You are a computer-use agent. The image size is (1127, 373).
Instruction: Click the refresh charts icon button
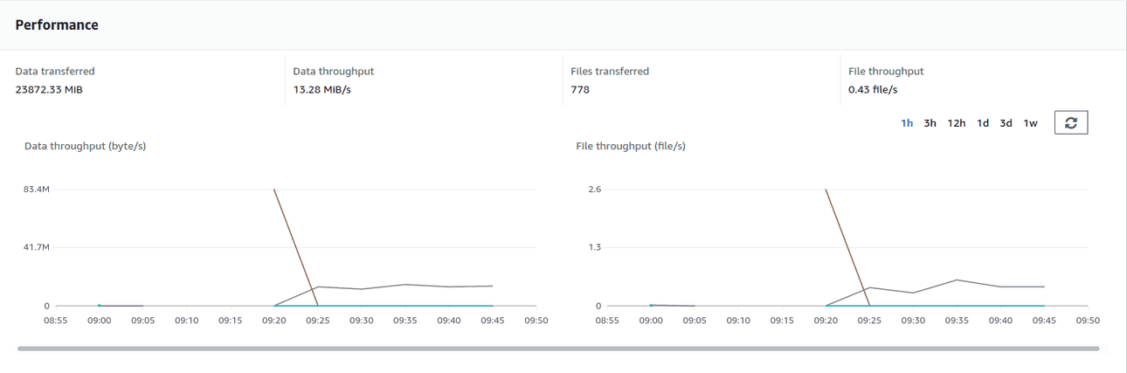pyautogui.click(x=1070, y=123)
